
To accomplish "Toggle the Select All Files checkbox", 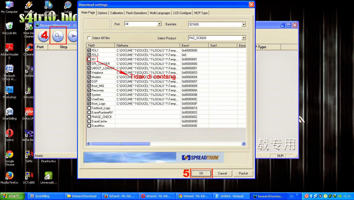I will 89,38.
